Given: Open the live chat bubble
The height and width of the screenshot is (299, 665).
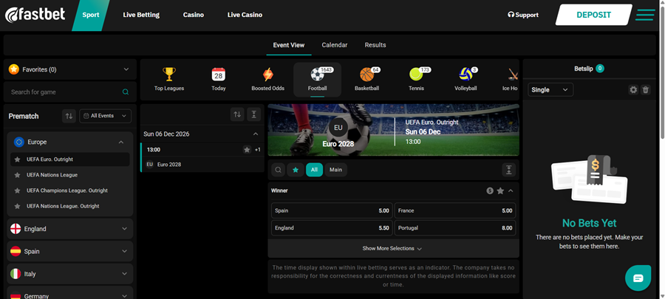Looking at the screenshot, I should coord(638,278).
